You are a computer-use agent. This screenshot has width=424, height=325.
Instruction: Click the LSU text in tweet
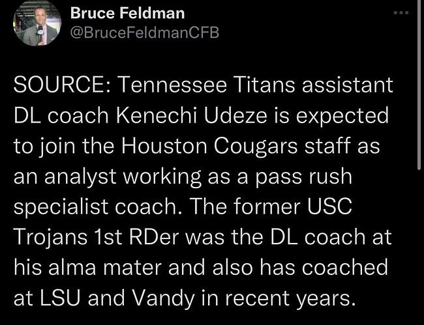click(x=60, y=298)
